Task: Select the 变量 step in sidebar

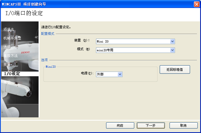Action: pyautogui.click(x=7, y=64)
